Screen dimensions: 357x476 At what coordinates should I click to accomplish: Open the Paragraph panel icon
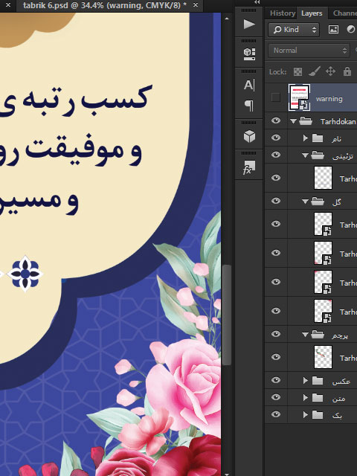tap(249, 106)
